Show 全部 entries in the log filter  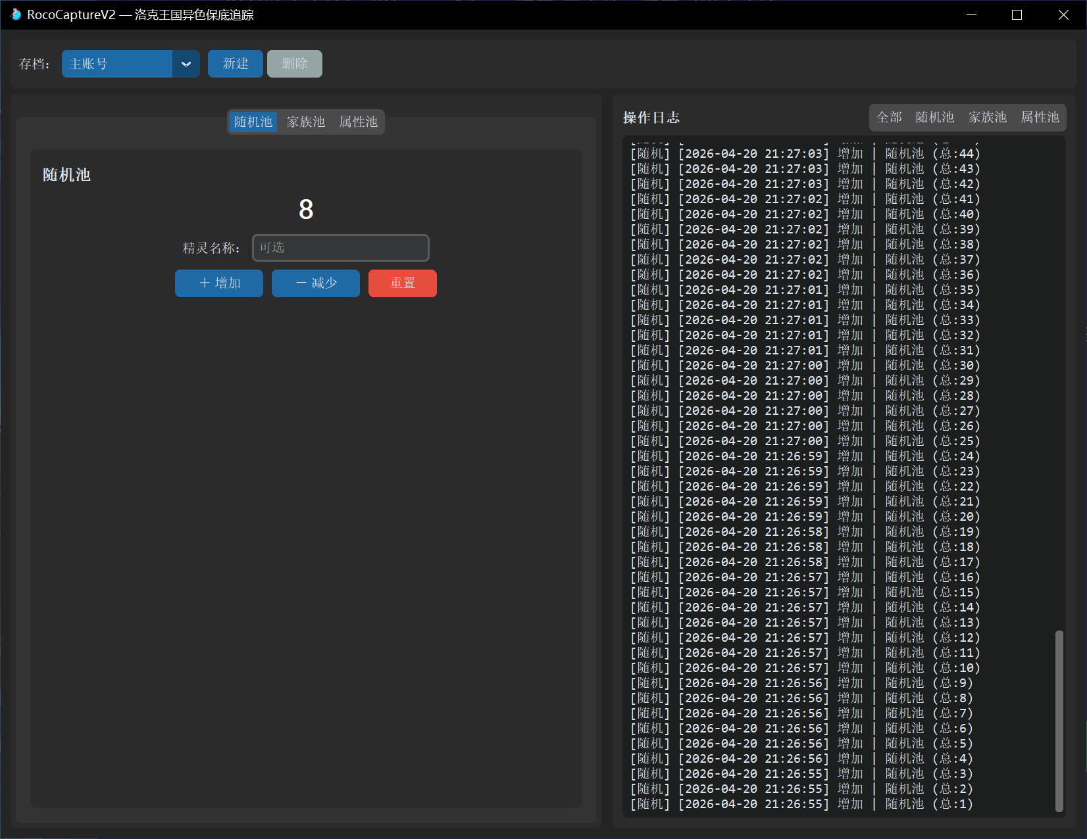coord(888,117)
